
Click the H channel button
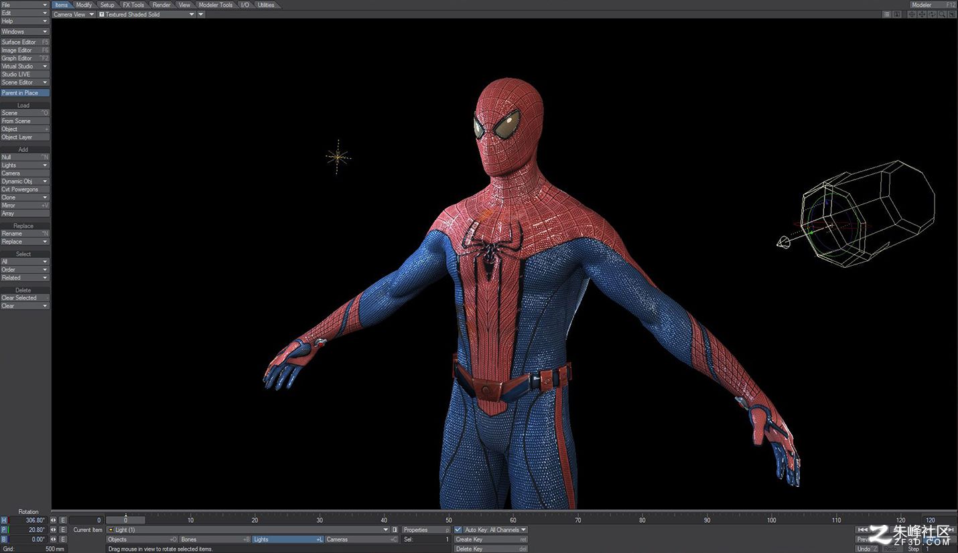[4, 520]
